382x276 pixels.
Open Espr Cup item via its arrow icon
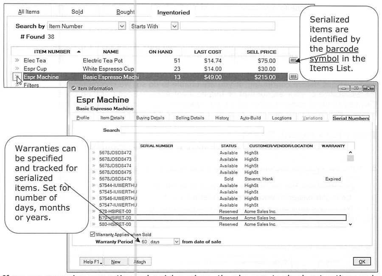(17, 68)
